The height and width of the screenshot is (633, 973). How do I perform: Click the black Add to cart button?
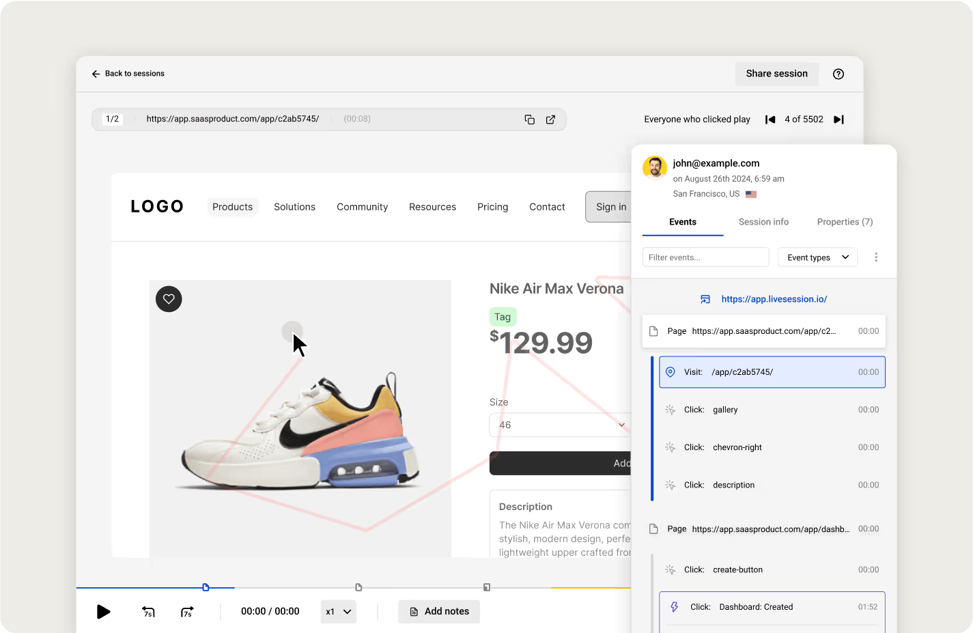[560, 464]
